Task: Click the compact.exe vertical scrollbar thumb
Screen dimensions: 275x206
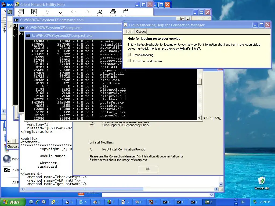Action: [x=199, y=82]
